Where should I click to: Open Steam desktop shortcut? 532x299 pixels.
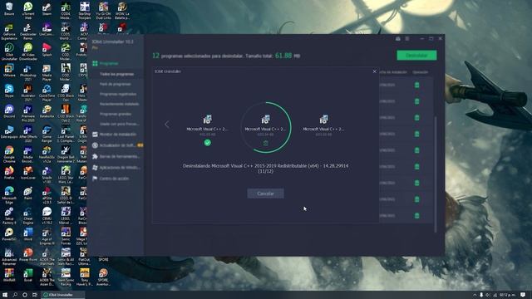[47, 9]
